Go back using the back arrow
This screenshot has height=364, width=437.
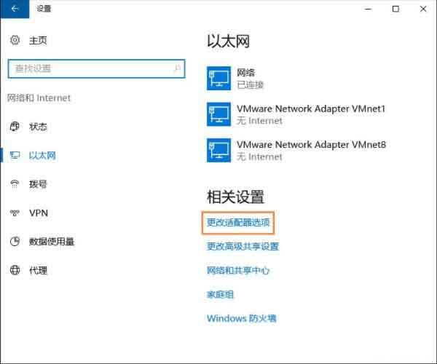click(15, 9)
